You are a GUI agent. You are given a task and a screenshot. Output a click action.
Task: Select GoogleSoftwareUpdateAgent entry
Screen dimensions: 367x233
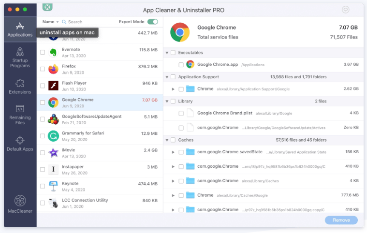coord(100,119)
